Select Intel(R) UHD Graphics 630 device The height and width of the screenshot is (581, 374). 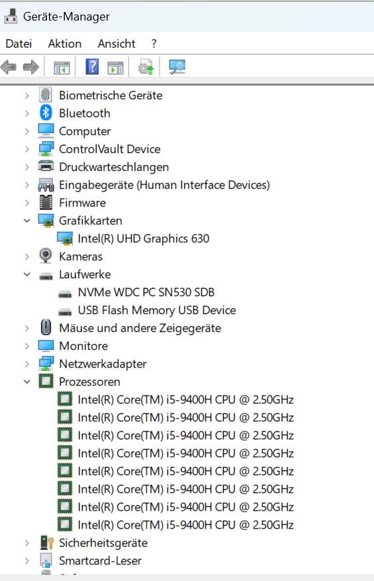point(143,238)
